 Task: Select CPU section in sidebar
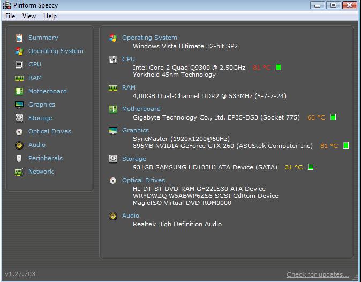tap(35, 64)
